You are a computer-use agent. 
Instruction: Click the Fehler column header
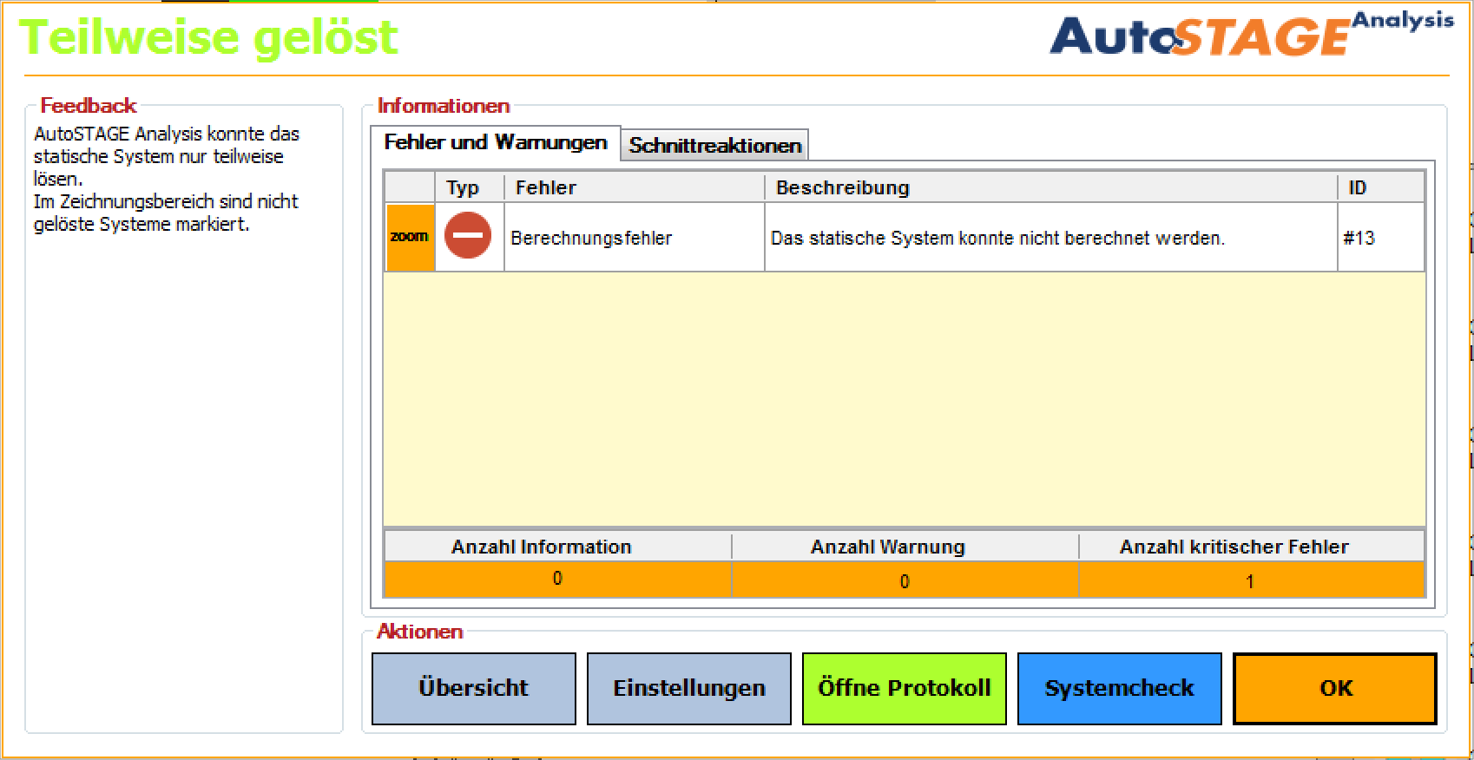[635, 187]
